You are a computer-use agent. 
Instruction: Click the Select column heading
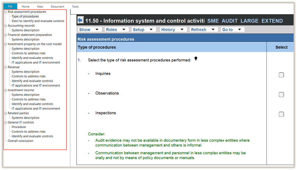click(x=282, y=47)
